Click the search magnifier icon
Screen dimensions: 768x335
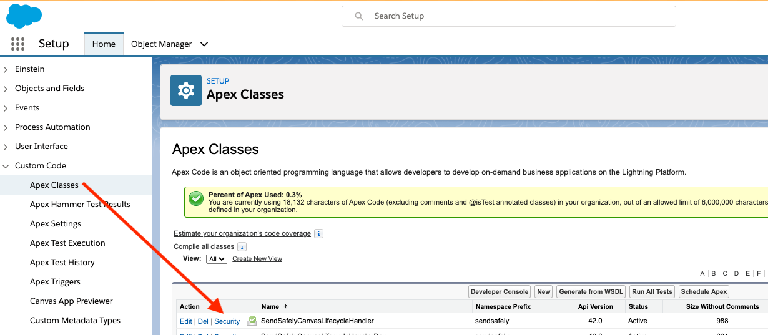(x=359, y=16)
